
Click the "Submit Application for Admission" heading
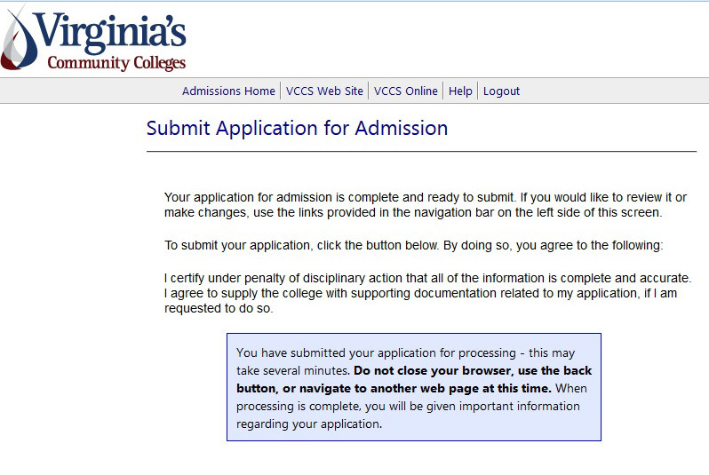[297, 128]
